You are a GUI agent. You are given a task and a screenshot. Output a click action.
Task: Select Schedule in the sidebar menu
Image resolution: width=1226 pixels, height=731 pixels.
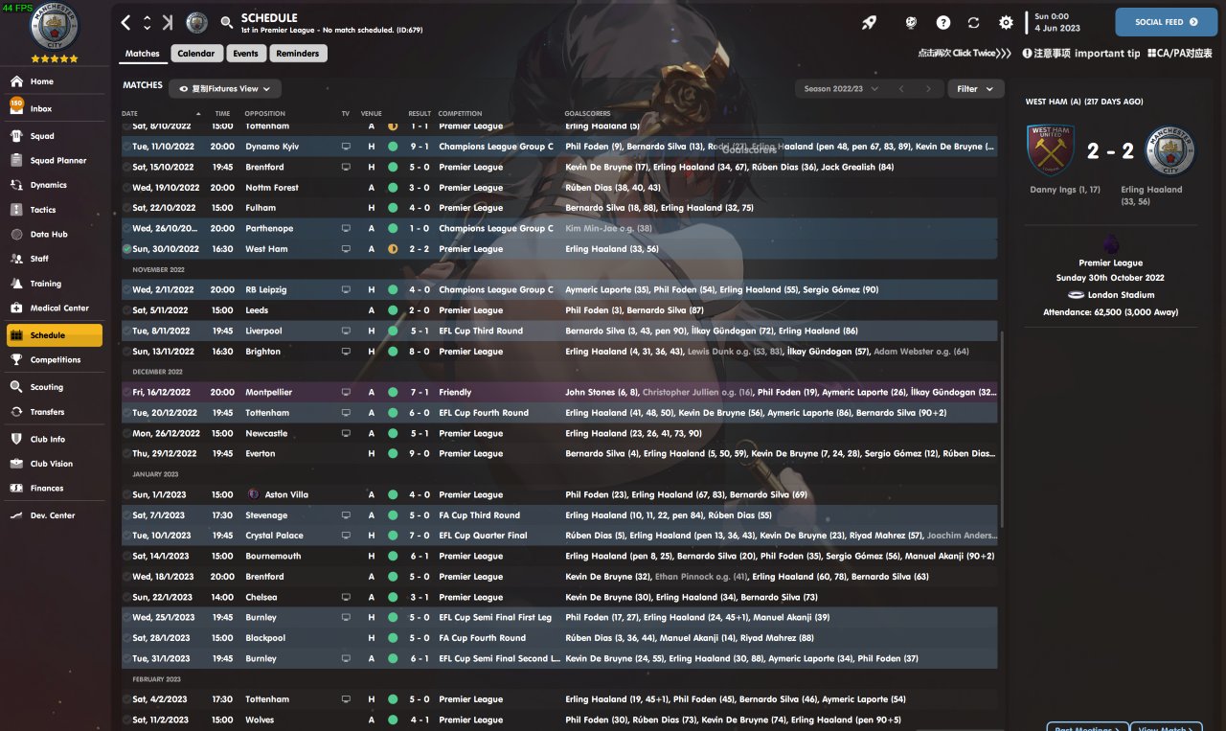(x=54, y=335)
